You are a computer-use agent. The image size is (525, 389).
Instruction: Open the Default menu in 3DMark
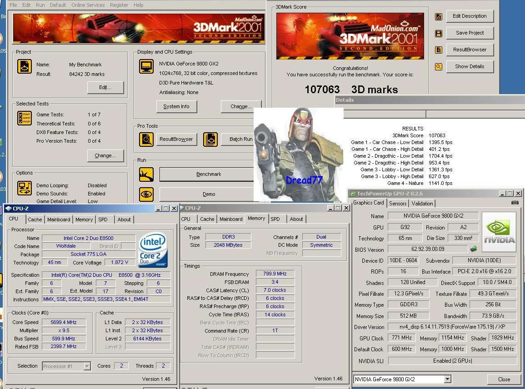coord(58,5)
